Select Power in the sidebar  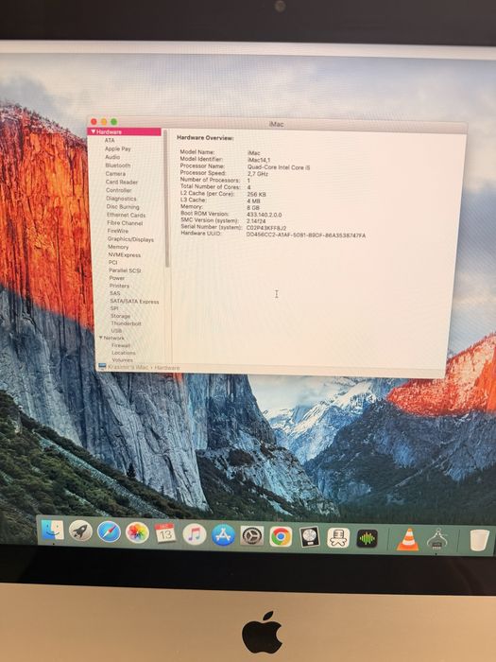(x=117, y=278)
